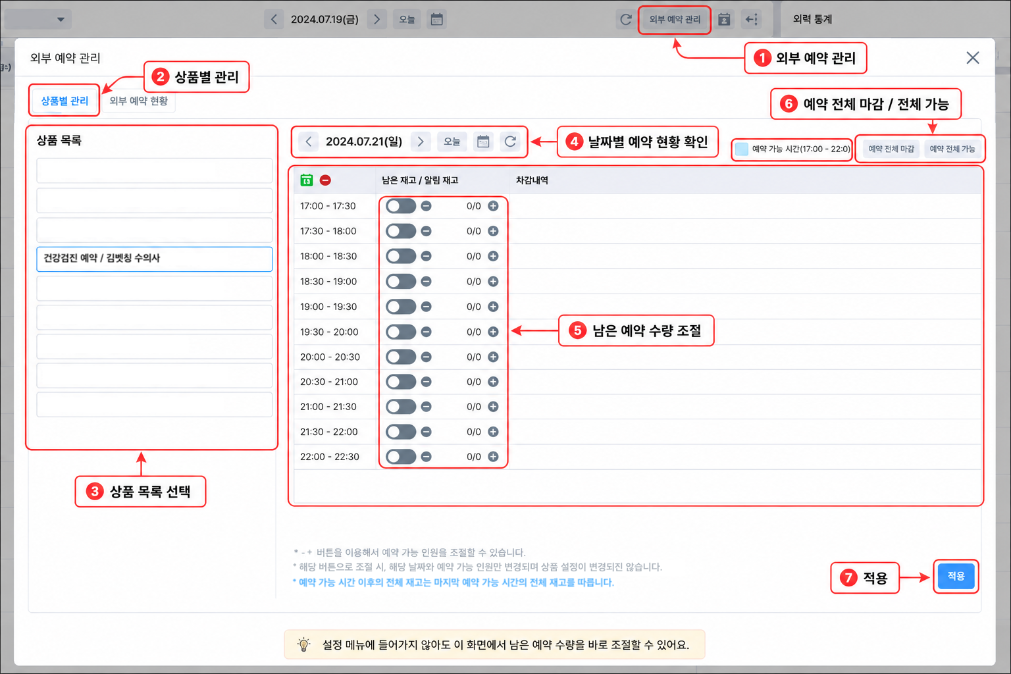1011x674 pixels.
Task: Toggle the 21:30 - 22:00 slot switch
Action: (401, 432)
